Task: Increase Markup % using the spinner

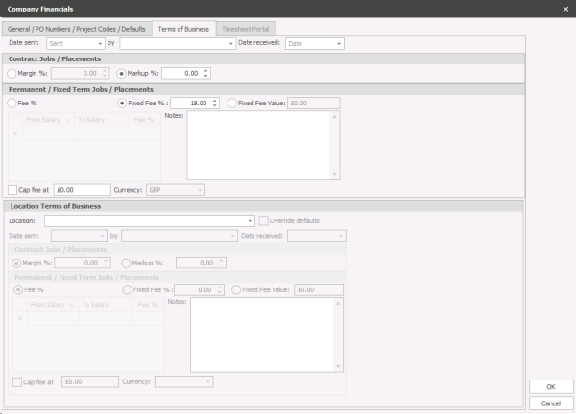Action: tap(206, 70)
